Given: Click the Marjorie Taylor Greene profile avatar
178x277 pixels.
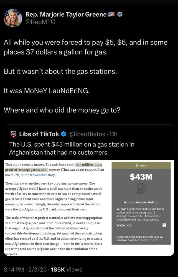Looking at the screenshot, I should click(13, 18).
